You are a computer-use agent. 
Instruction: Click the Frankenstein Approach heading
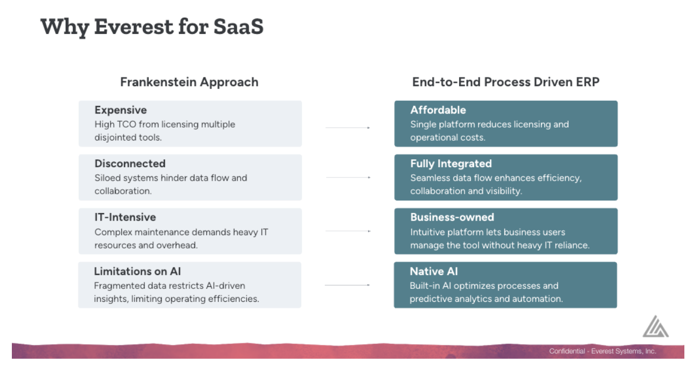[x=189, y=82]
